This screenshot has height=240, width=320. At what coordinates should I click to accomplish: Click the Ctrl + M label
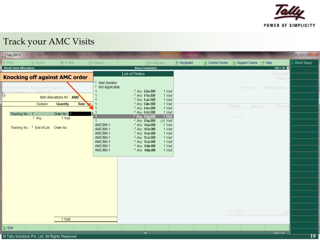(x=279, y=68)
